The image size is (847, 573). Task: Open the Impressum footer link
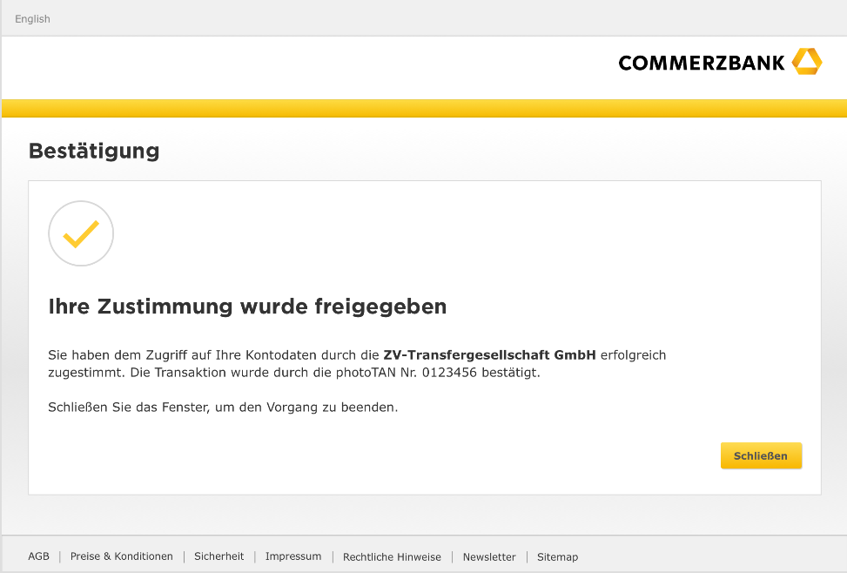tap(293, 556)
